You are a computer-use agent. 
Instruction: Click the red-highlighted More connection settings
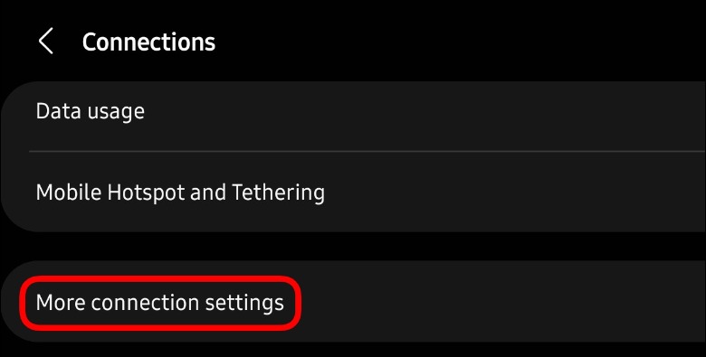(x=160, y=303)
